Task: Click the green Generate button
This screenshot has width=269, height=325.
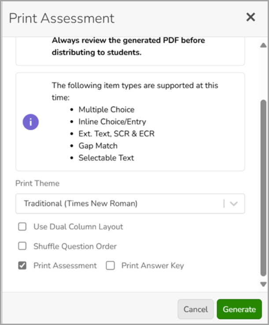Action: (x=239, y=309)
